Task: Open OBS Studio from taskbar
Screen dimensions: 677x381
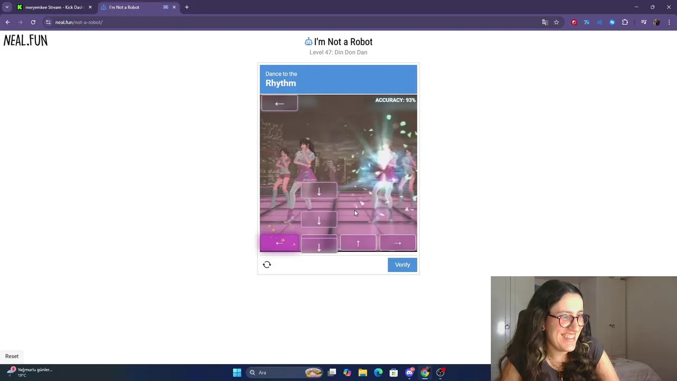Action: [441, 373]
